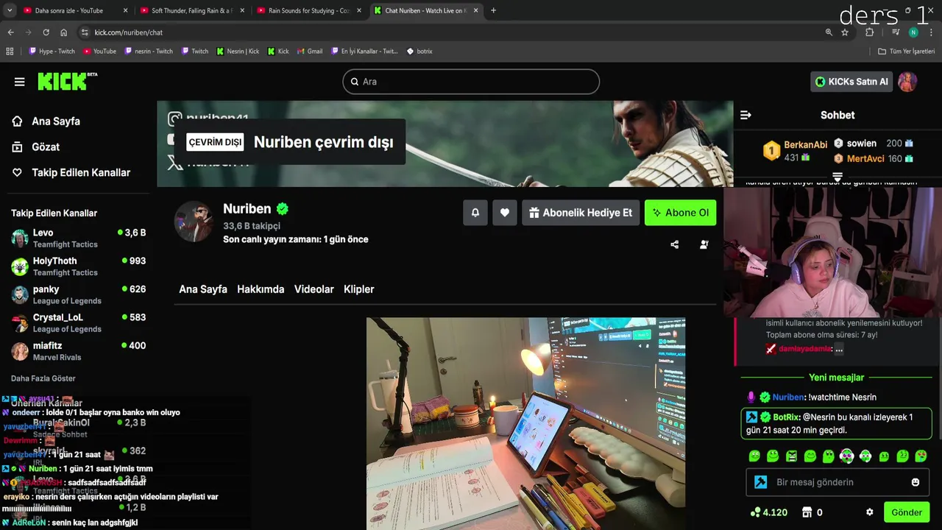The image size is (942, 530).
Task: Open a new browser tab
Action: tap(493, 10)
